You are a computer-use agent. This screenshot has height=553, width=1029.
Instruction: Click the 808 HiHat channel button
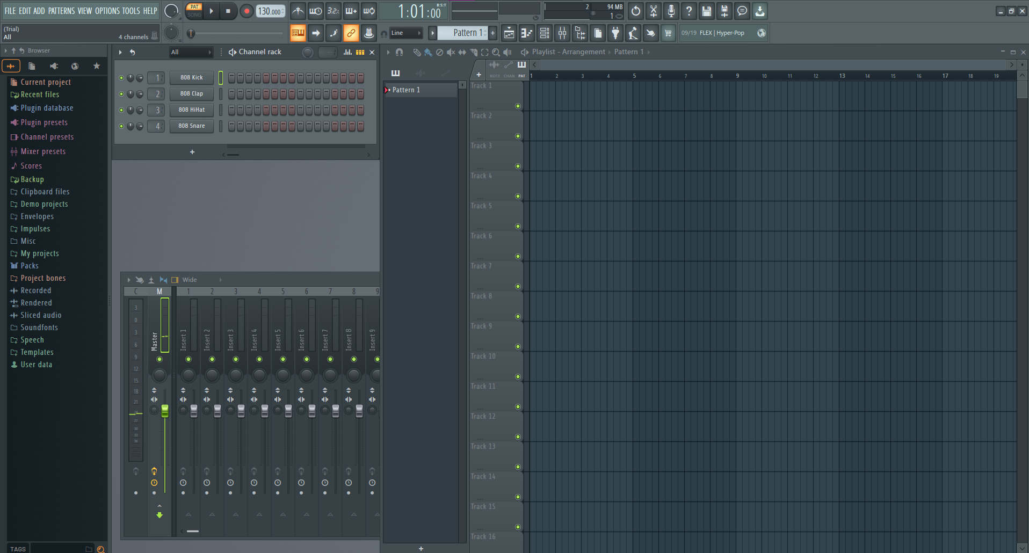coord(192,110)
